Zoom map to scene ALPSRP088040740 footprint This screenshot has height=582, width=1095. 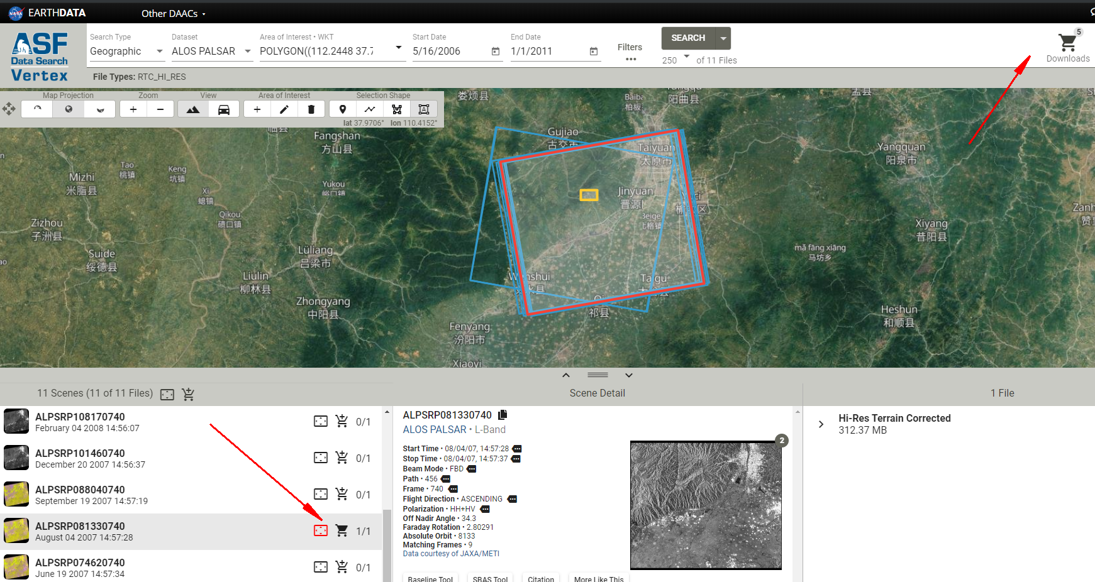[x=321, y=494]
